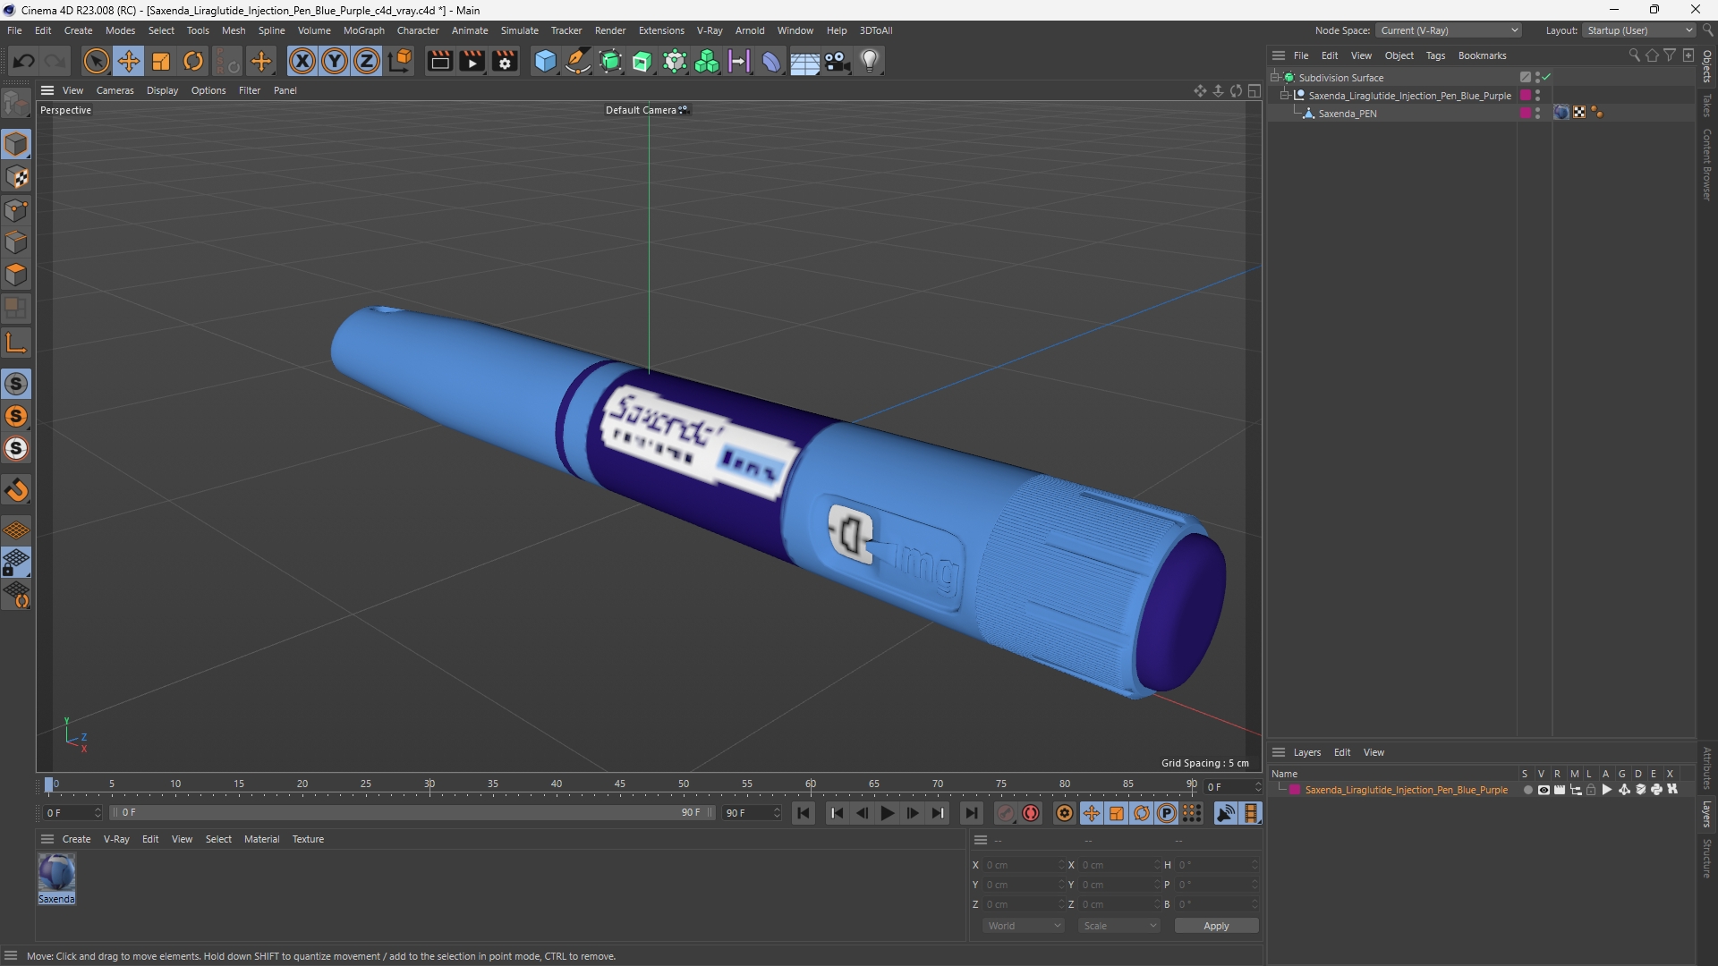Open Layout dropdown
This screenshot has width=1718, height=966.
(1639, 30)
